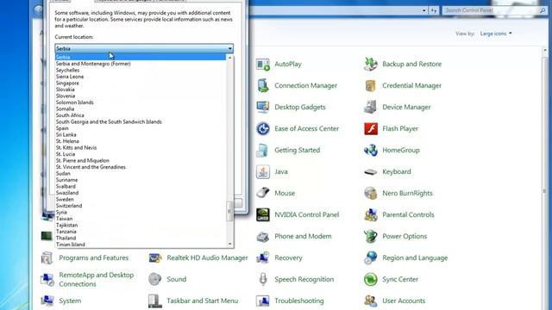The height and width of the screenshot is (310, 552).
Task: Select Serbia and Montenegro (Former) in list
Action: point(141,64)
